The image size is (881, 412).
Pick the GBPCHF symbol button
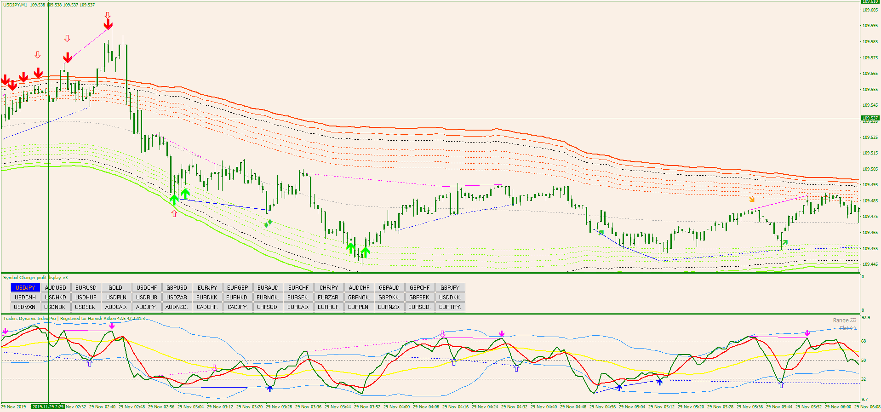420,287
